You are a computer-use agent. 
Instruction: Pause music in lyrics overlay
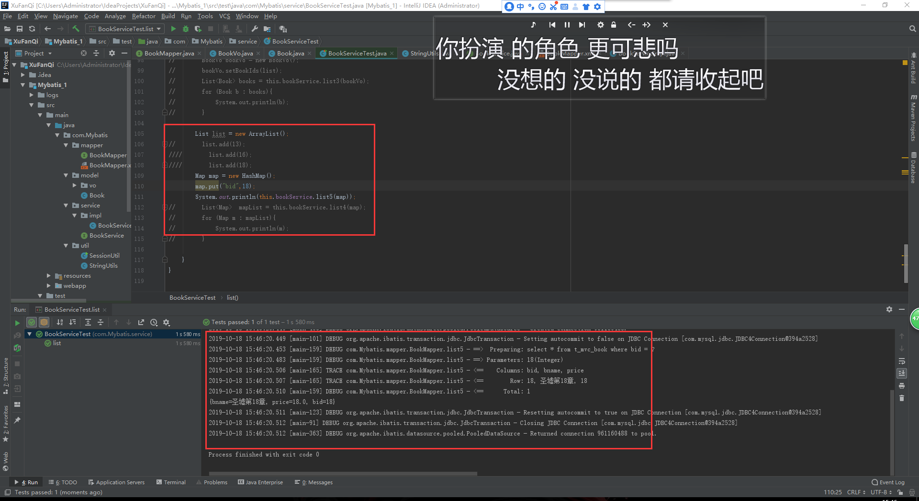tap(567, 25)
